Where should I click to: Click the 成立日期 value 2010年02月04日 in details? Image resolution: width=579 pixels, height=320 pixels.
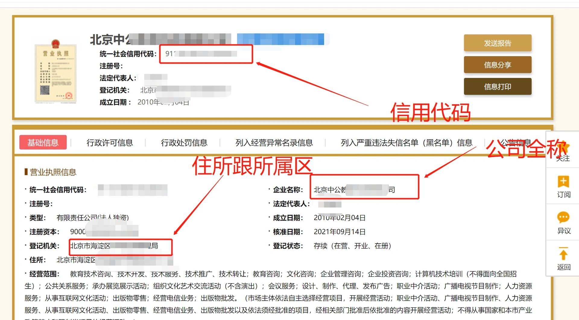coord(340,218)
